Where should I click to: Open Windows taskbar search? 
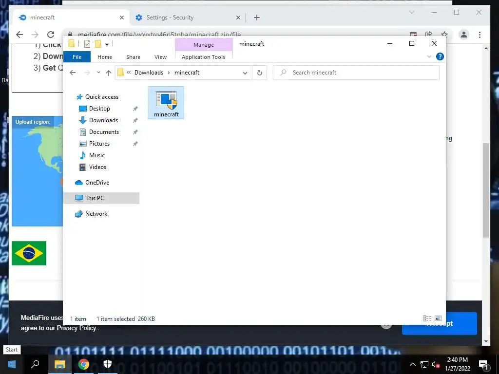35,364
